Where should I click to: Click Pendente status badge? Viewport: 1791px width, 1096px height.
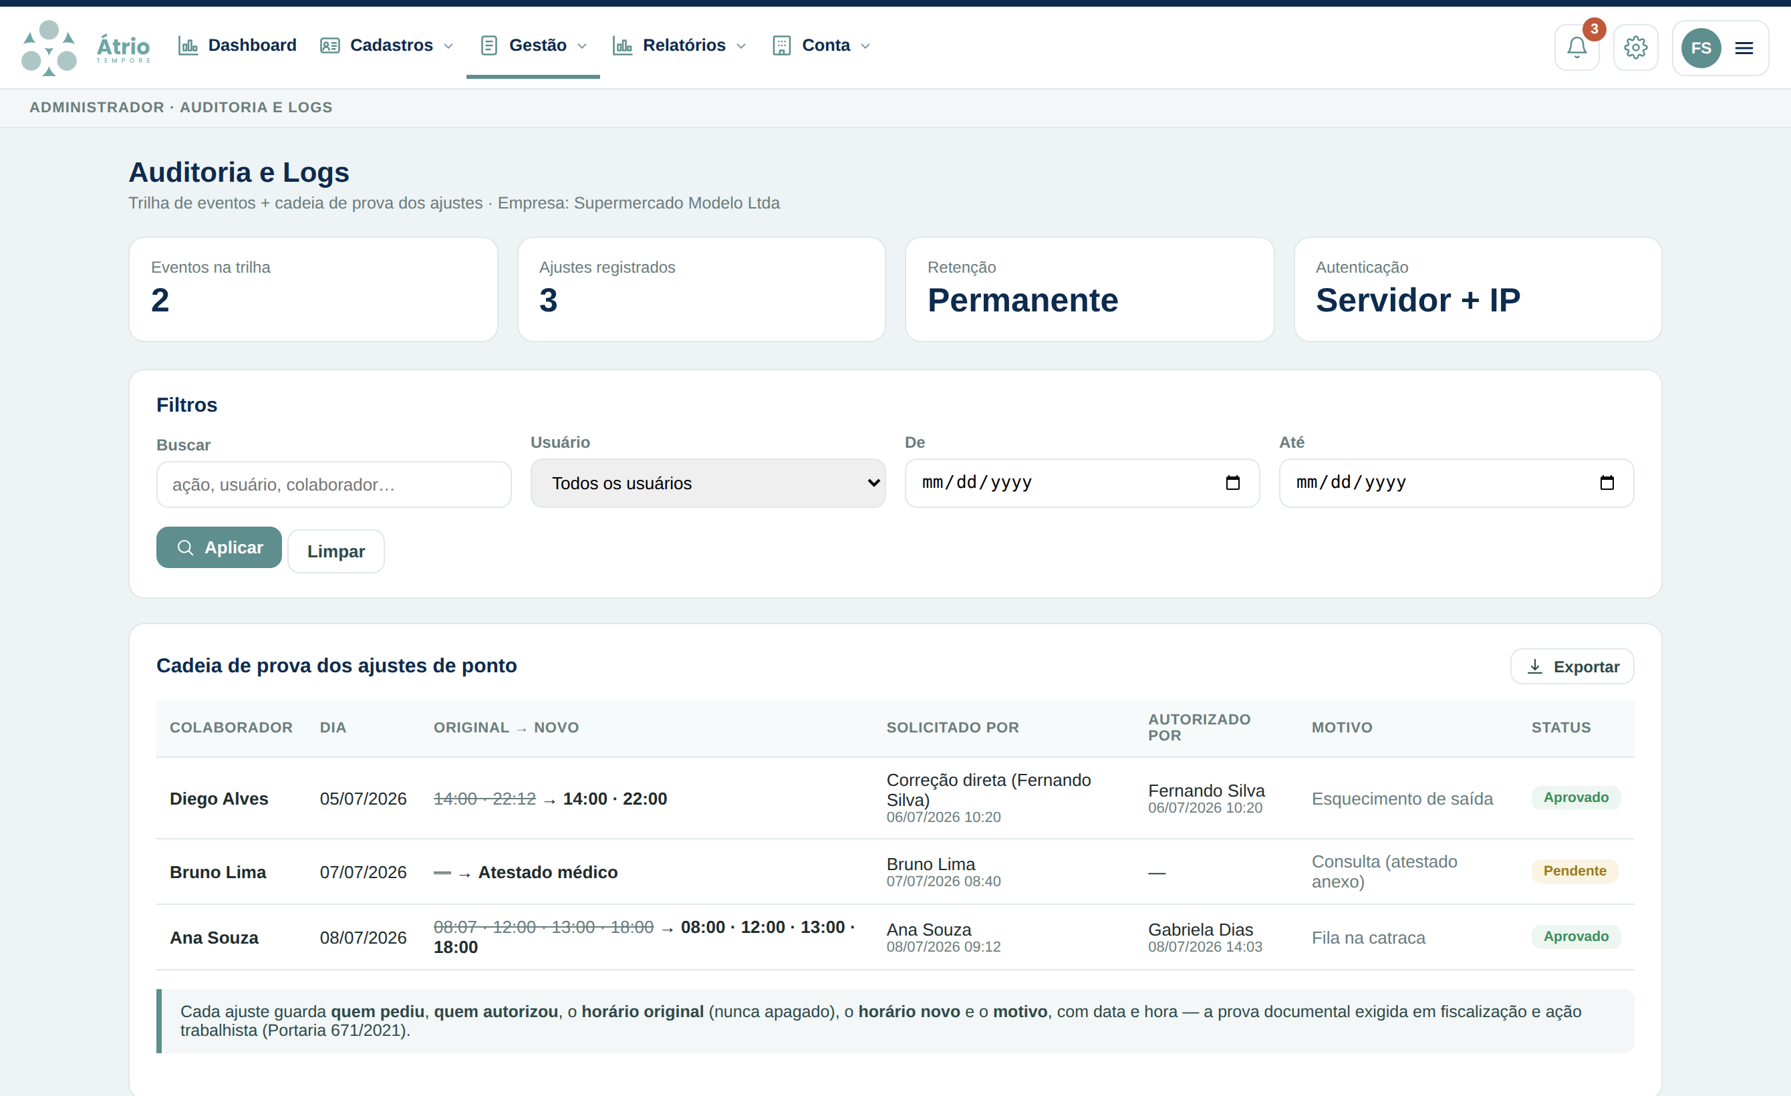[x=1574, y=871]
